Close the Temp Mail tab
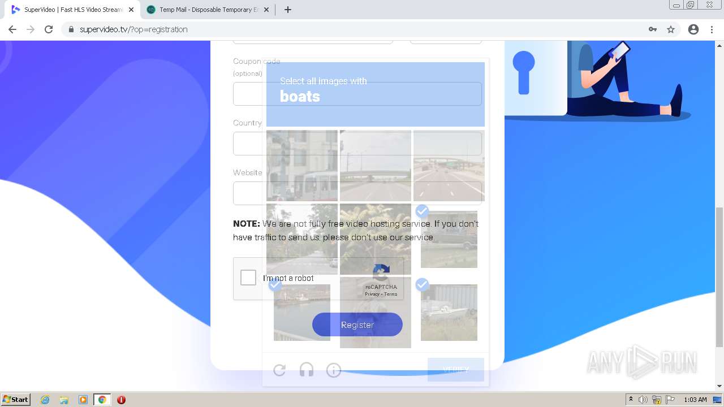 (x=266, y=10)
